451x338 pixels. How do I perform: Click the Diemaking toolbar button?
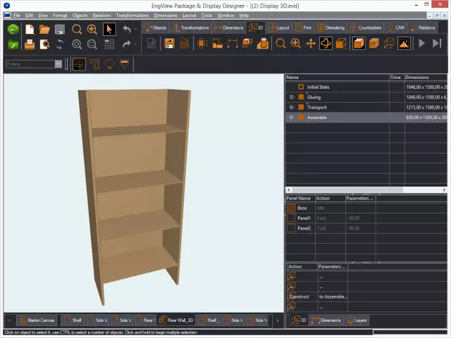(x=330, y=27)
